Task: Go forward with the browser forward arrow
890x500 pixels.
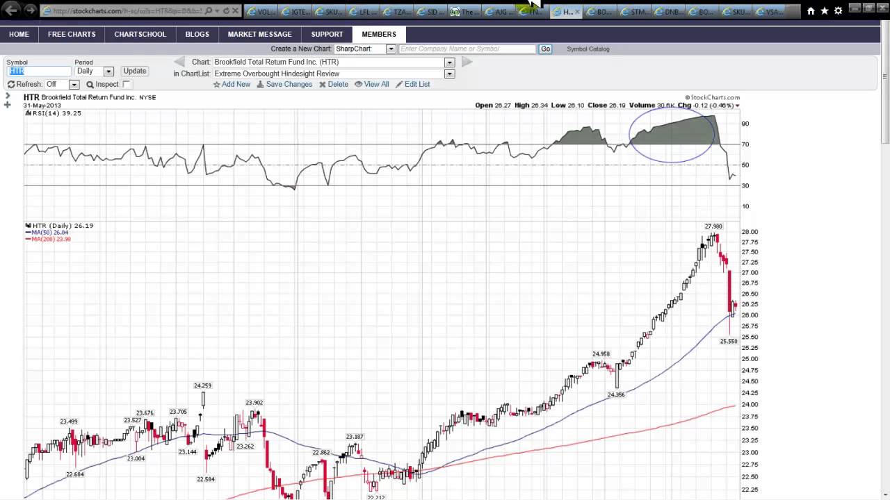Action: (x=30, y=10)
